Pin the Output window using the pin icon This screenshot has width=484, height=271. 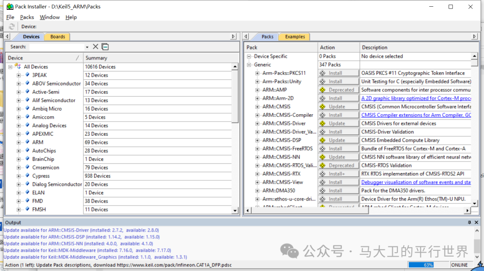point(469,222)
